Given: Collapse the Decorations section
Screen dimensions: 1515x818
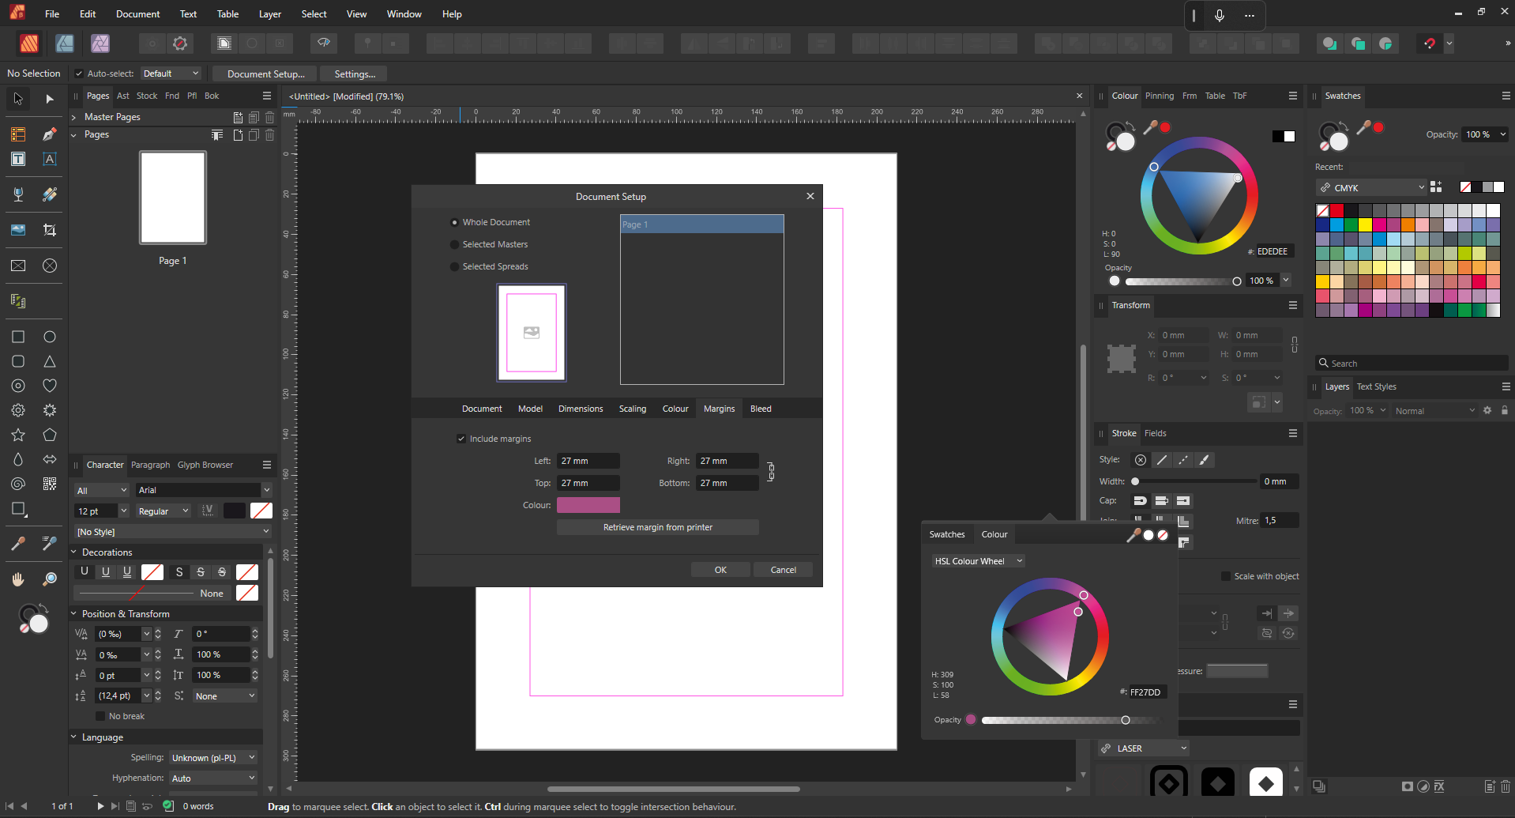Looking at the screenshot, I should 74,552.
